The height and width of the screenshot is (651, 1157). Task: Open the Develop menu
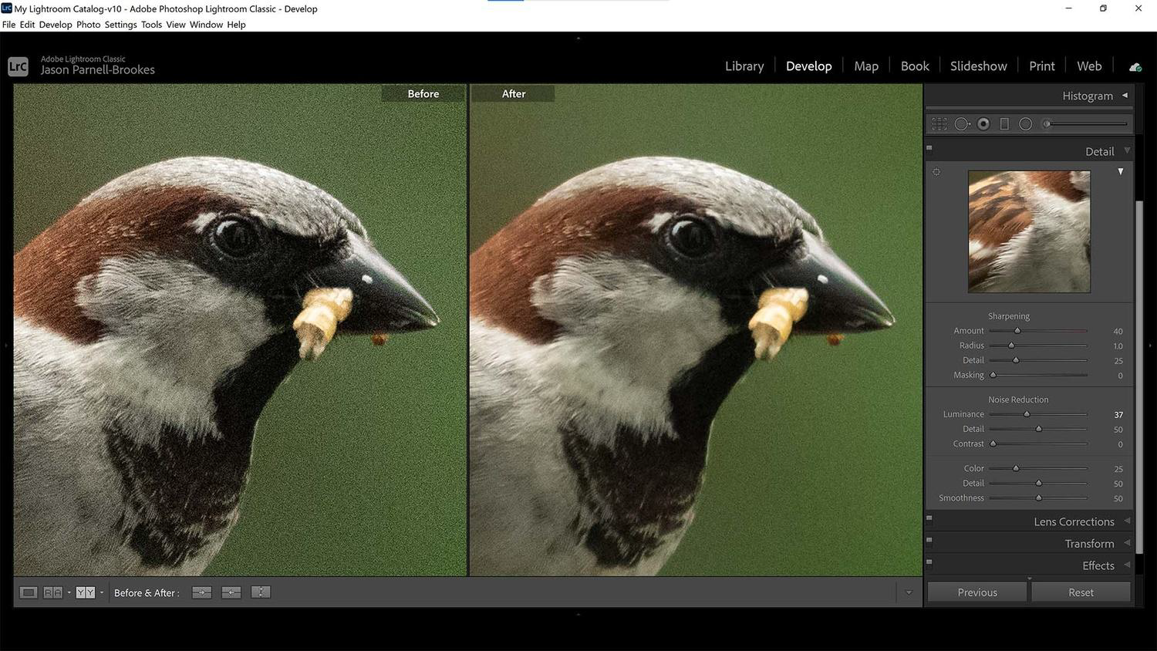56,25
